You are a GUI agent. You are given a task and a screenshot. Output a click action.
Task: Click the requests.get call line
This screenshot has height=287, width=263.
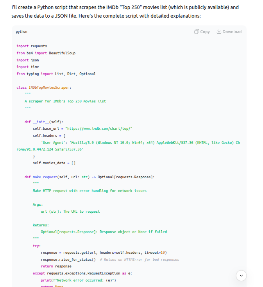coord(104,253)
